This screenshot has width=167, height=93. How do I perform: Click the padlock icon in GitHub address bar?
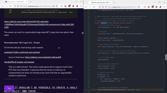pyautogui.click(x=103, y=7)
